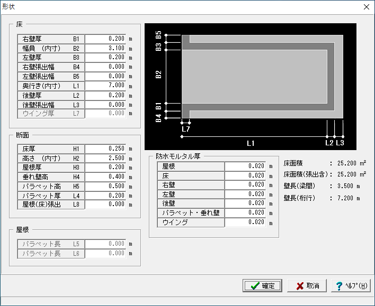Click the B2 dimension label in diagram
Image resolution: width=375 pixels, height=306 pixels.
pyautogui.click(x=158, y=75)
